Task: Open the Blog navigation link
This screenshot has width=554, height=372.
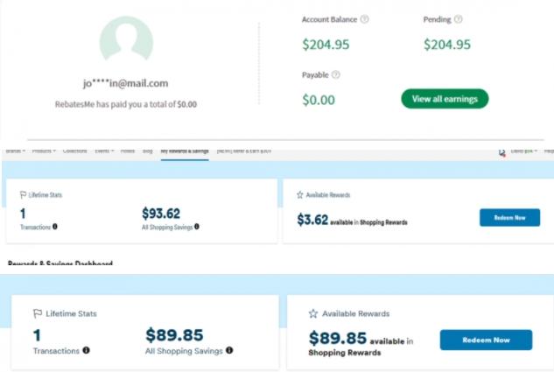Action: click(147, 151)
